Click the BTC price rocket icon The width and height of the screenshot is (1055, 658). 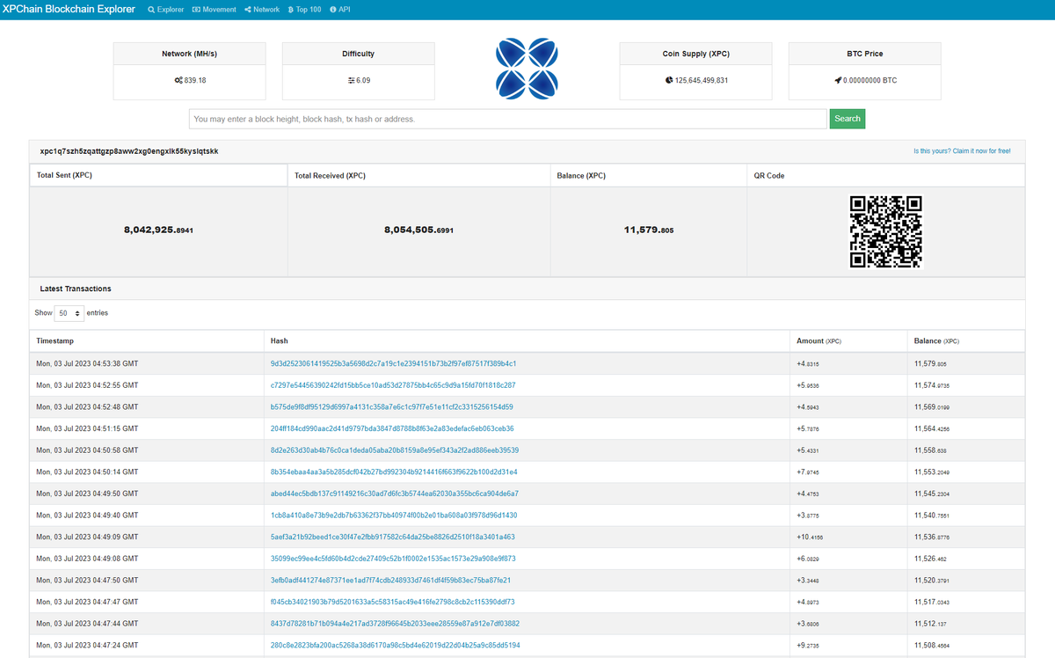[x=838, y=80]
